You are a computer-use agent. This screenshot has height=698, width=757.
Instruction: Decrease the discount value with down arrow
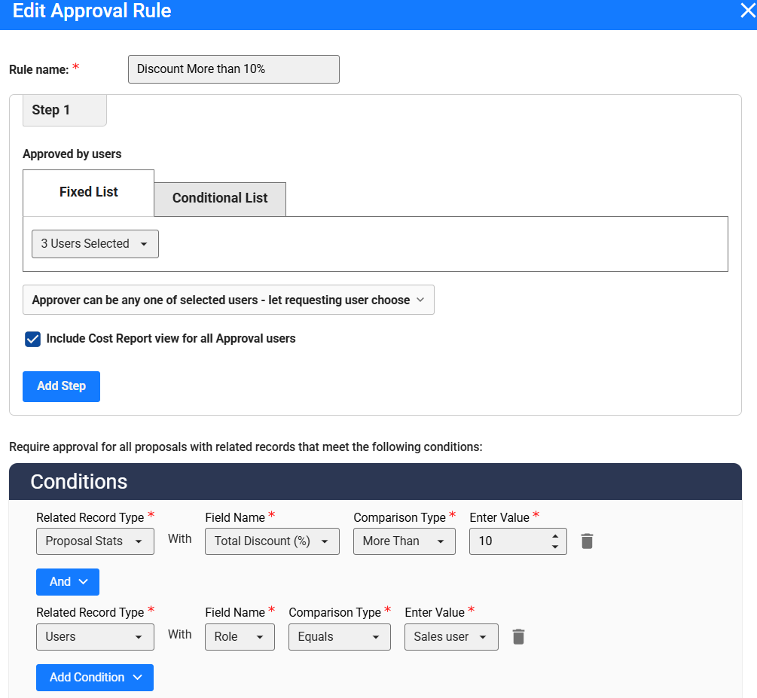click(x=555, y=547)
